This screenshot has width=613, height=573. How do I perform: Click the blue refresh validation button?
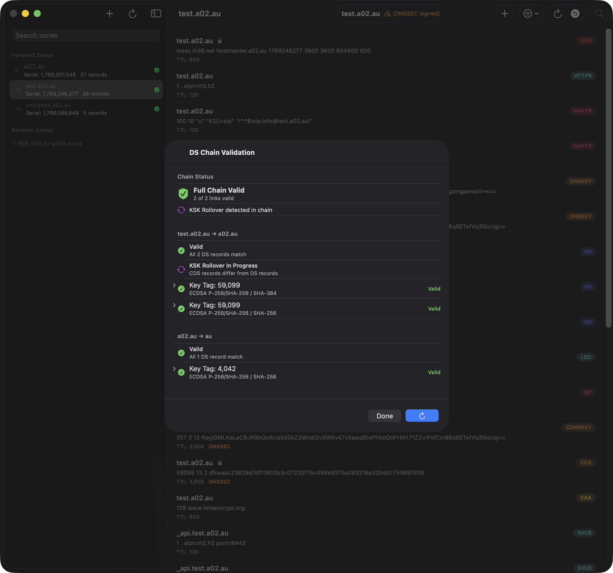pos(422,416)
